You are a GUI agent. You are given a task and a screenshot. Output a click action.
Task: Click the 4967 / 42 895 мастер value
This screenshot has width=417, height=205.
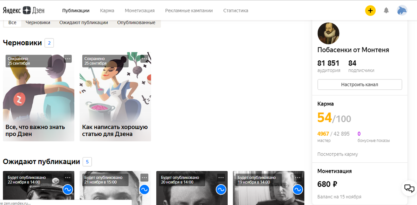click(334, 134)
